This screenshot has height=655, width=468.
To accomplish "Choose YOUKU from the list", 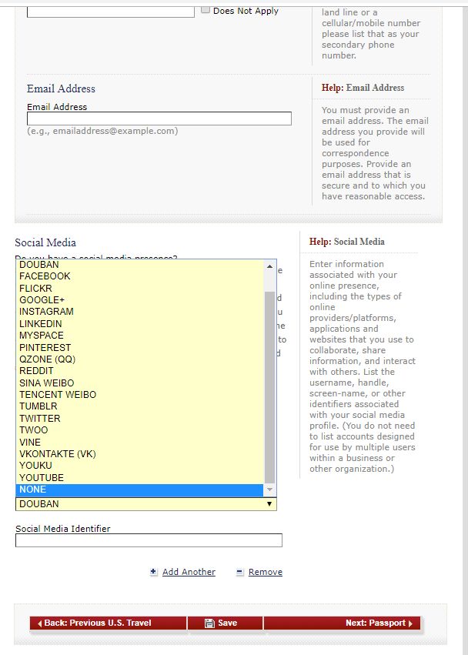I will tap(139, 466).
